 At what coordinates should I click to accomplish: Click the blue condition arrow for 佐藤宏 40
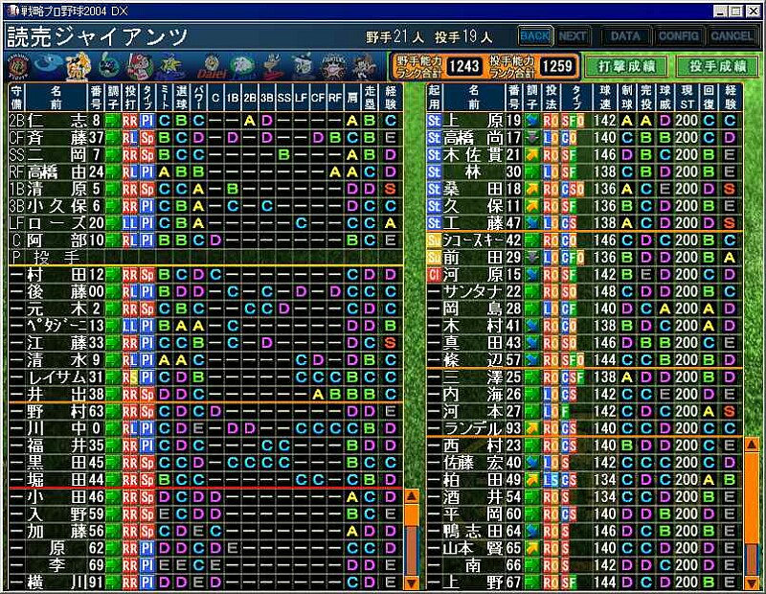click(x=532, y=463)
